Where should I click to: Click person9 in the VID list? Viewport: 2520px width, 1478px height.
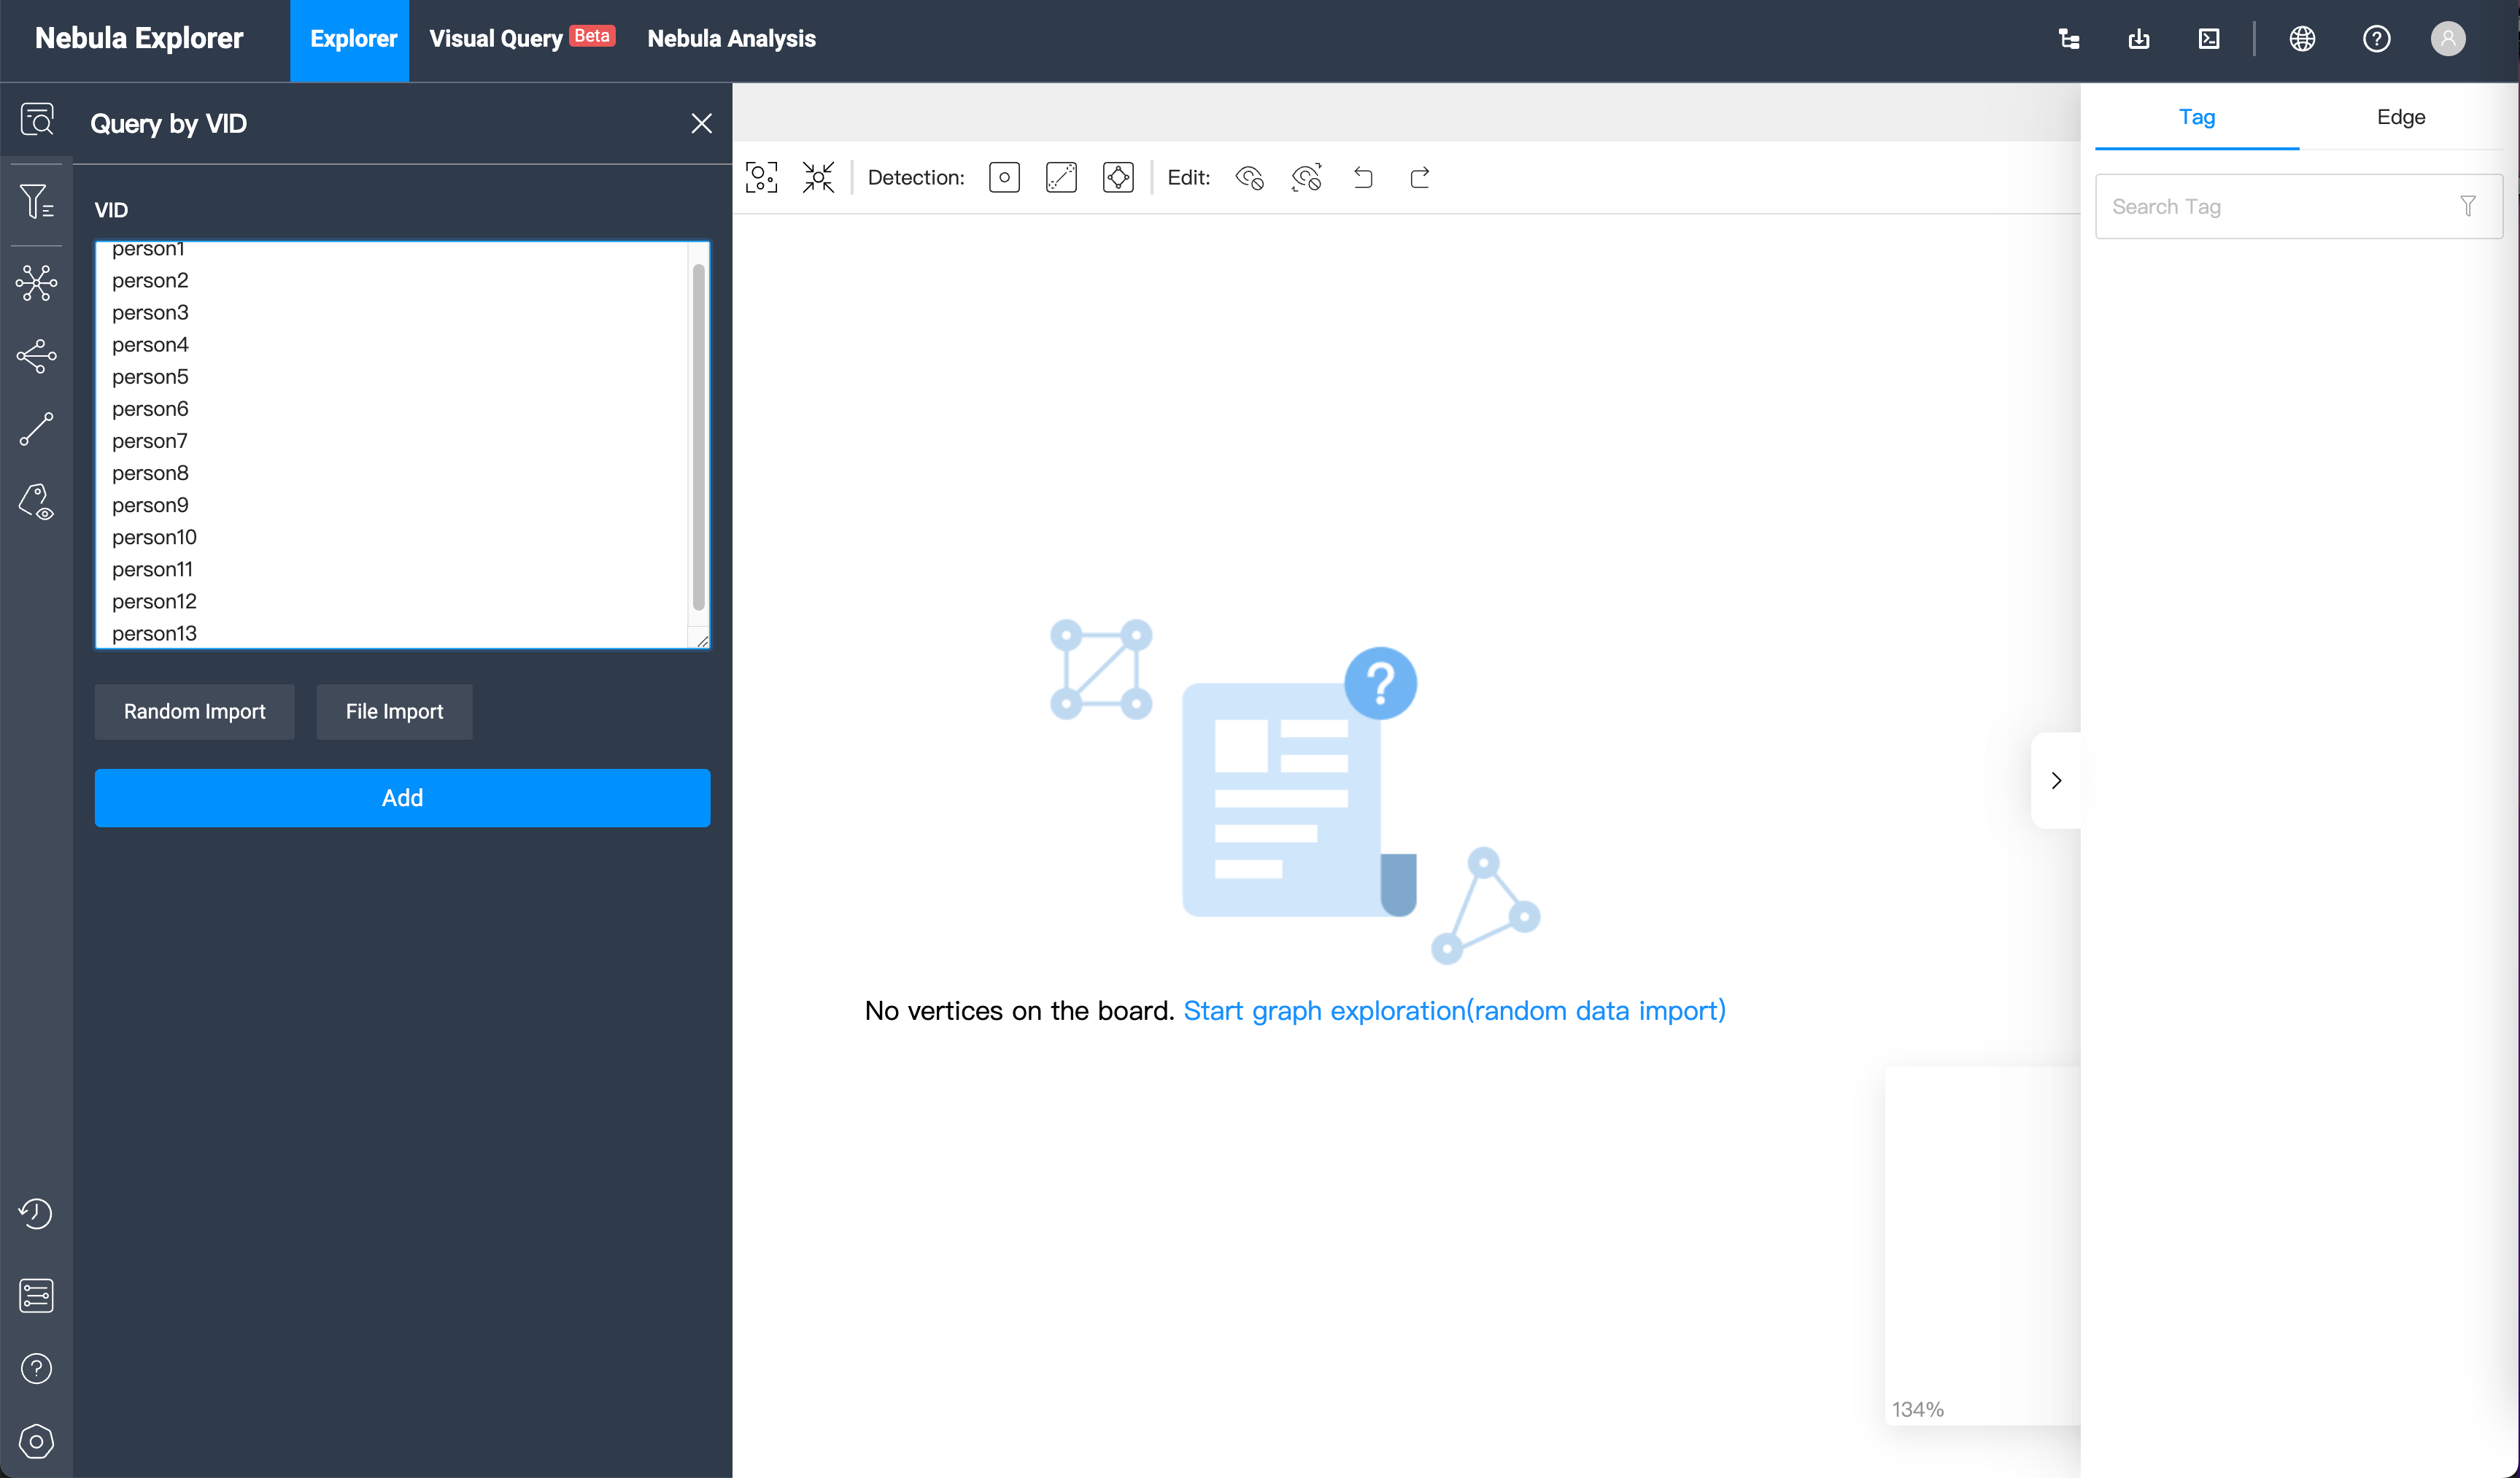click(150, 505)
